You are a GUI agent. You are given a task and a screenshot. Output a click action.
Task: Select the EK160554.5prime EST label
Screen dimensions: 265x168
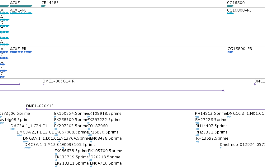[71, 114]
